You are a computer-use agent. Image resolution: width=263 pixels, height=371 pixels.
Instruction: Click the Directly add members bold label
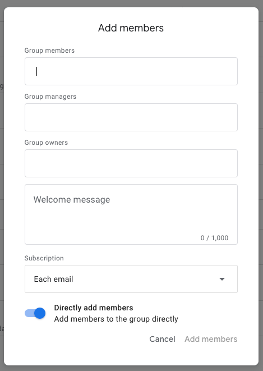point(94,308)
